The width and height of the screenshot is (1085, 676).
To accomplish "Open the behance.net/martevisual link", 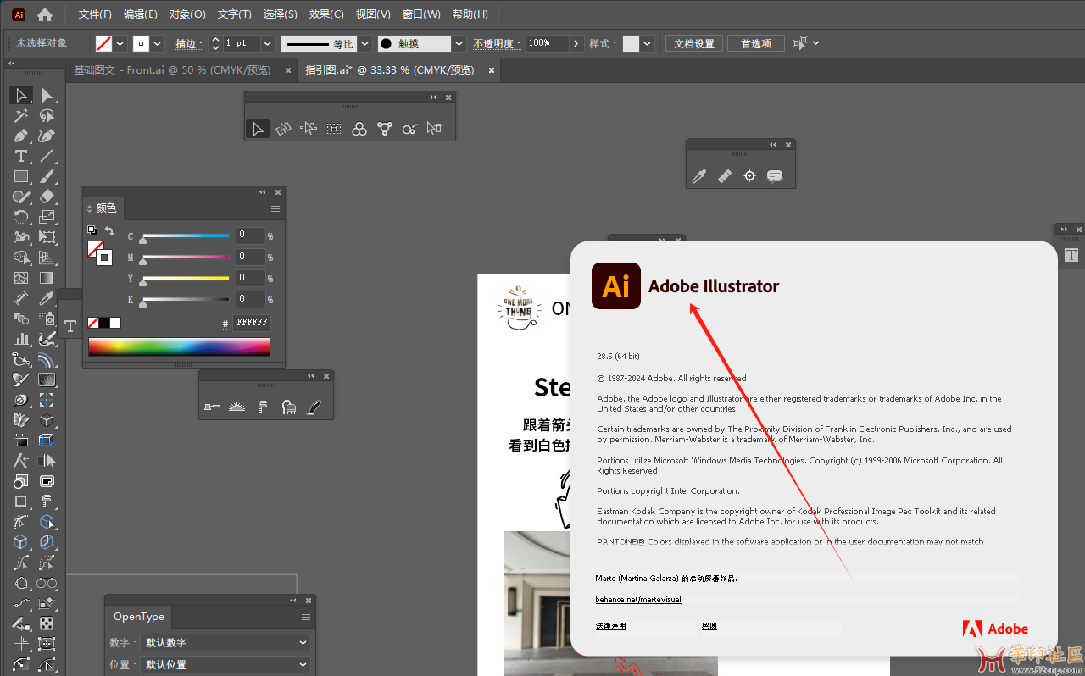I will coord(638,600).
